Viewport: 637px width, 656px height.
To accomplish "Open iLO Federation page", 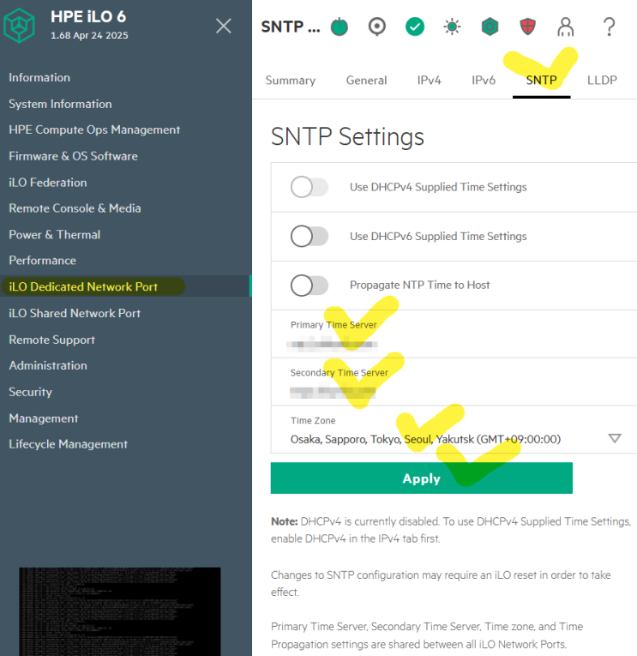I will coord(48,183).
